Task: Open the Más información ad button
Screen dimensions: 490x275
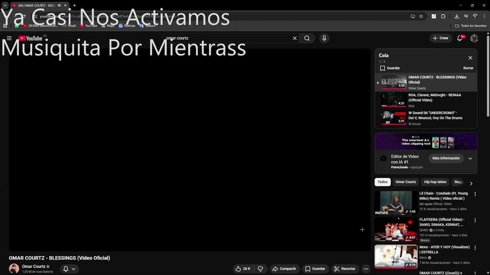Action: click(x=446, y=158)
